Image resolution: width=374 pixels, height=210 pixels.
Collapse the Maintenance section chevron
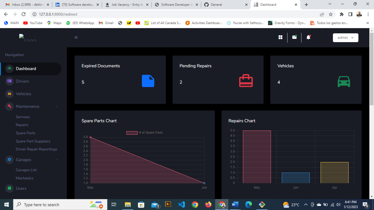[x=56, y=106]
